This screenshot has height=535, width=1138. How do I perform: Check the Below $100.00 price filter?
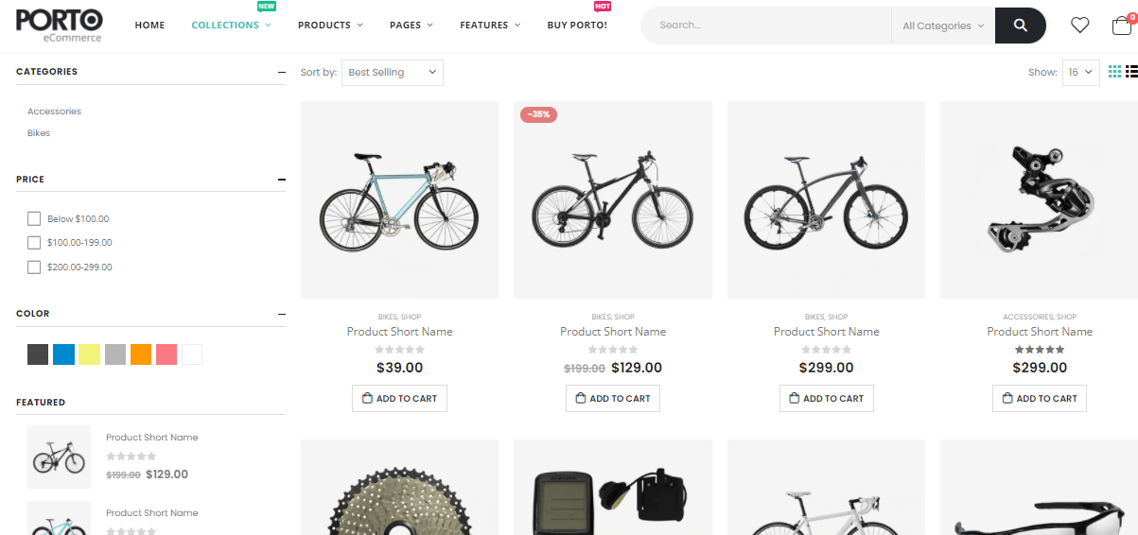click(34, 218)
